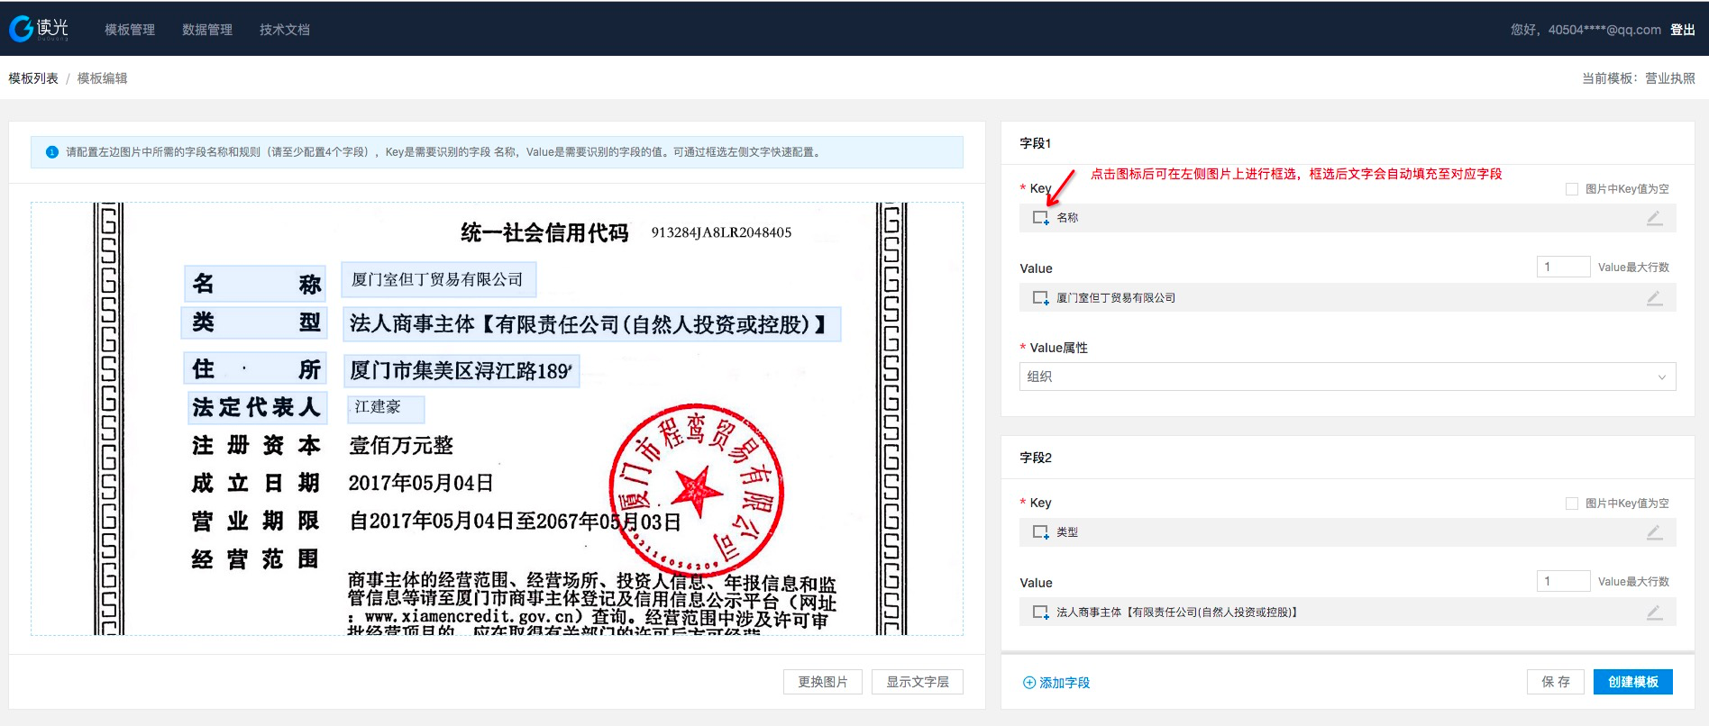Image resolution: width=1709 pixels, height=726 pixels.
Task: Go to 模板列表 breadcrumb
Action: (33, 78)
